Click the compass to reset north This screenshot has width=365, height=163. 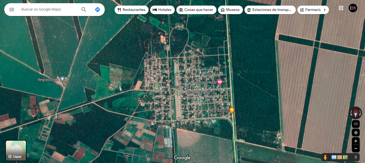[x=356, y=113]
